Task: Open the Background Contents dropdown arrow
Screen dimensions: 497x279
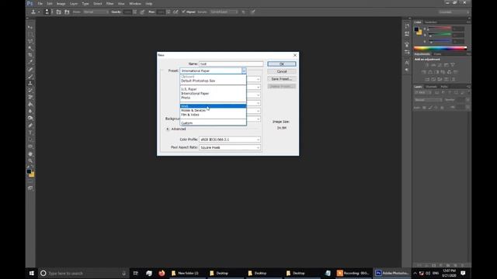Action: (x=259, y=119)
